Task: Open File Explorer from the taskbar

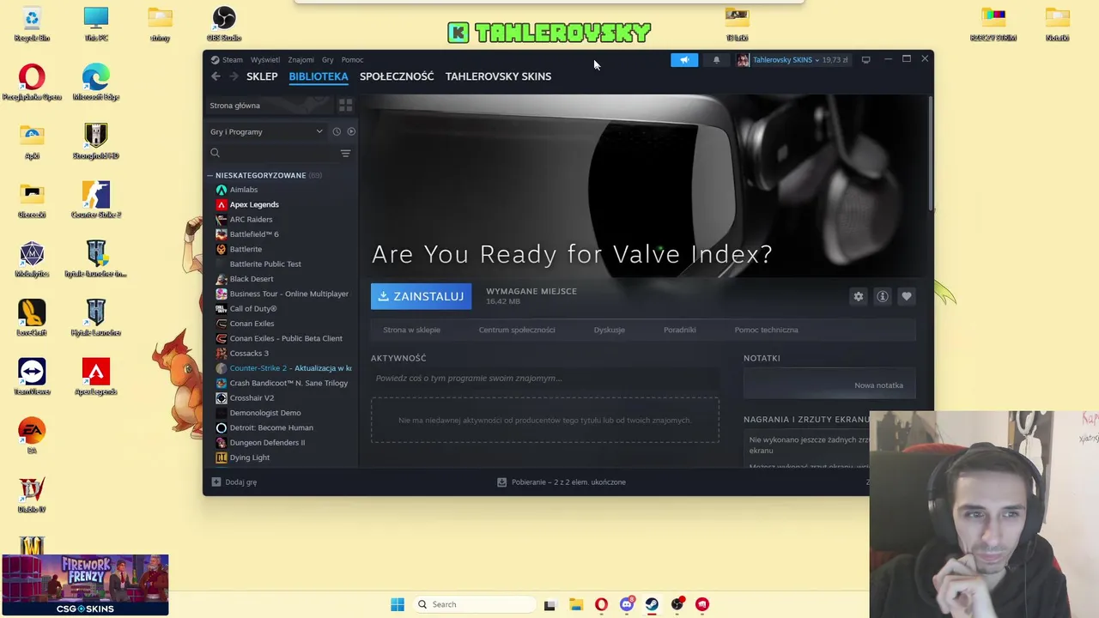Action: pyautogui.click(x=575, y=604)
